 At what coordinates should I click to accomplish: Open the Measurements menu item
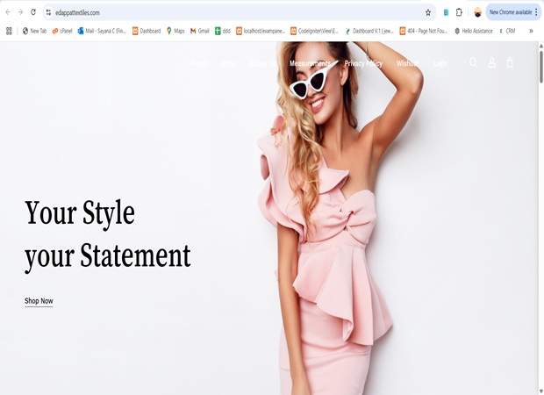[310, 63]
